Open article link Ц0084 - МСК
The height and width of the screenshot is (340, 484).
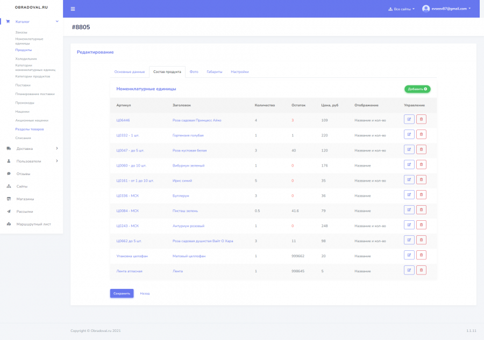click(127, 211)
